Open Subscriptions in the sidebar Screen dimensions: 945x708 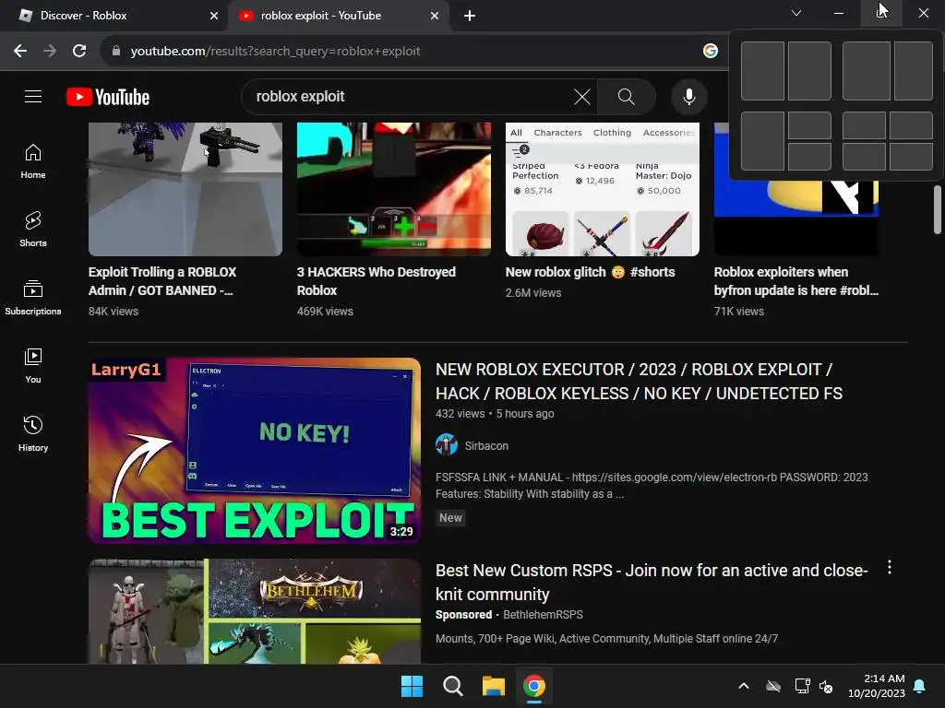click(x=33, y=298)
